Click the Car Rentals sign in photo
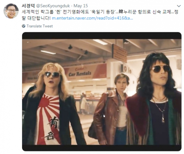The height and width of the screenshot is (154, 184). pyautogui.click(x=80, y=73)
